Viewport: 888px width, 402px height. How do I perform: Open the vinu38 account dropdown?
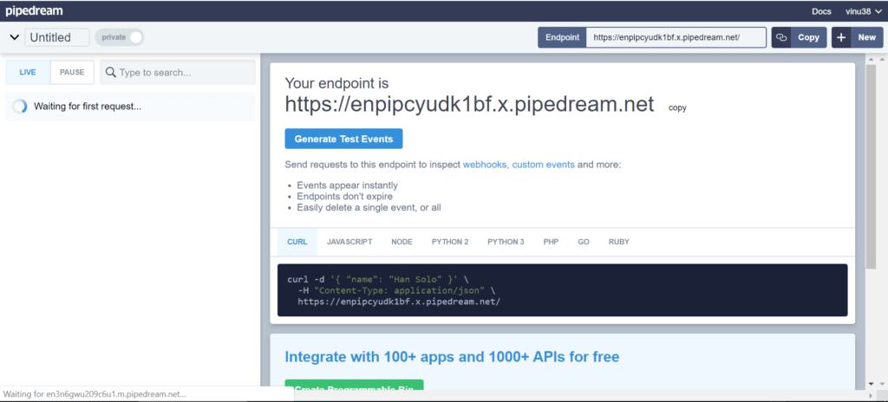coord(862,11)
